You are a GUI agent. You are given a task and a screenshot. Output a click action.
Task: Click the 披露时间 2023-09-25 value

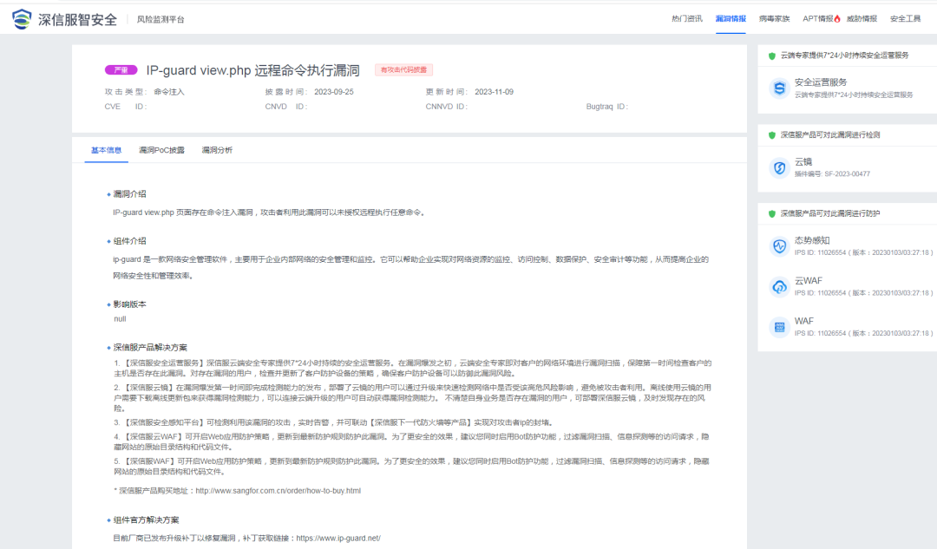[334, 92]
